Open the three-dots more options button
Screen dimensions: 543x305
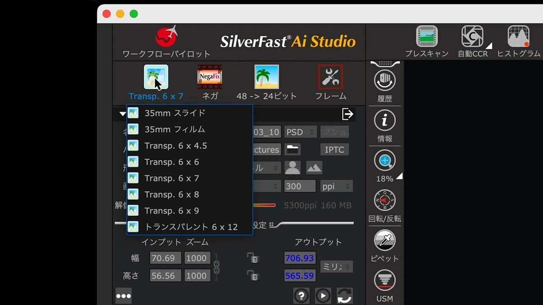pos(123,296)
